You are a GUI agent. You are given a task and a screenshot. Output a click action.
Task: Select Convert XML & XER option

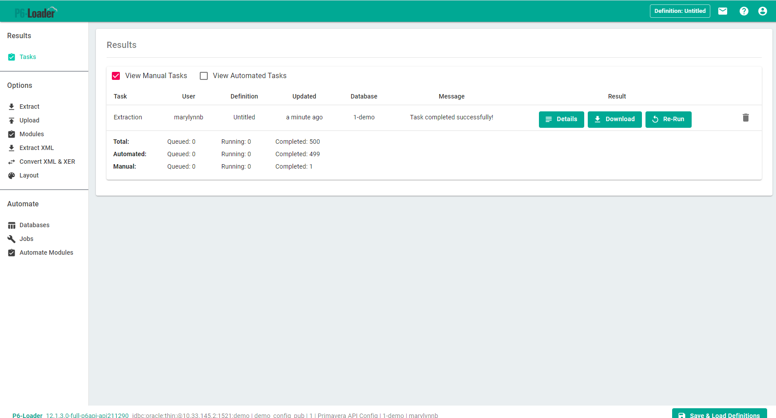[x=47, y=162]
